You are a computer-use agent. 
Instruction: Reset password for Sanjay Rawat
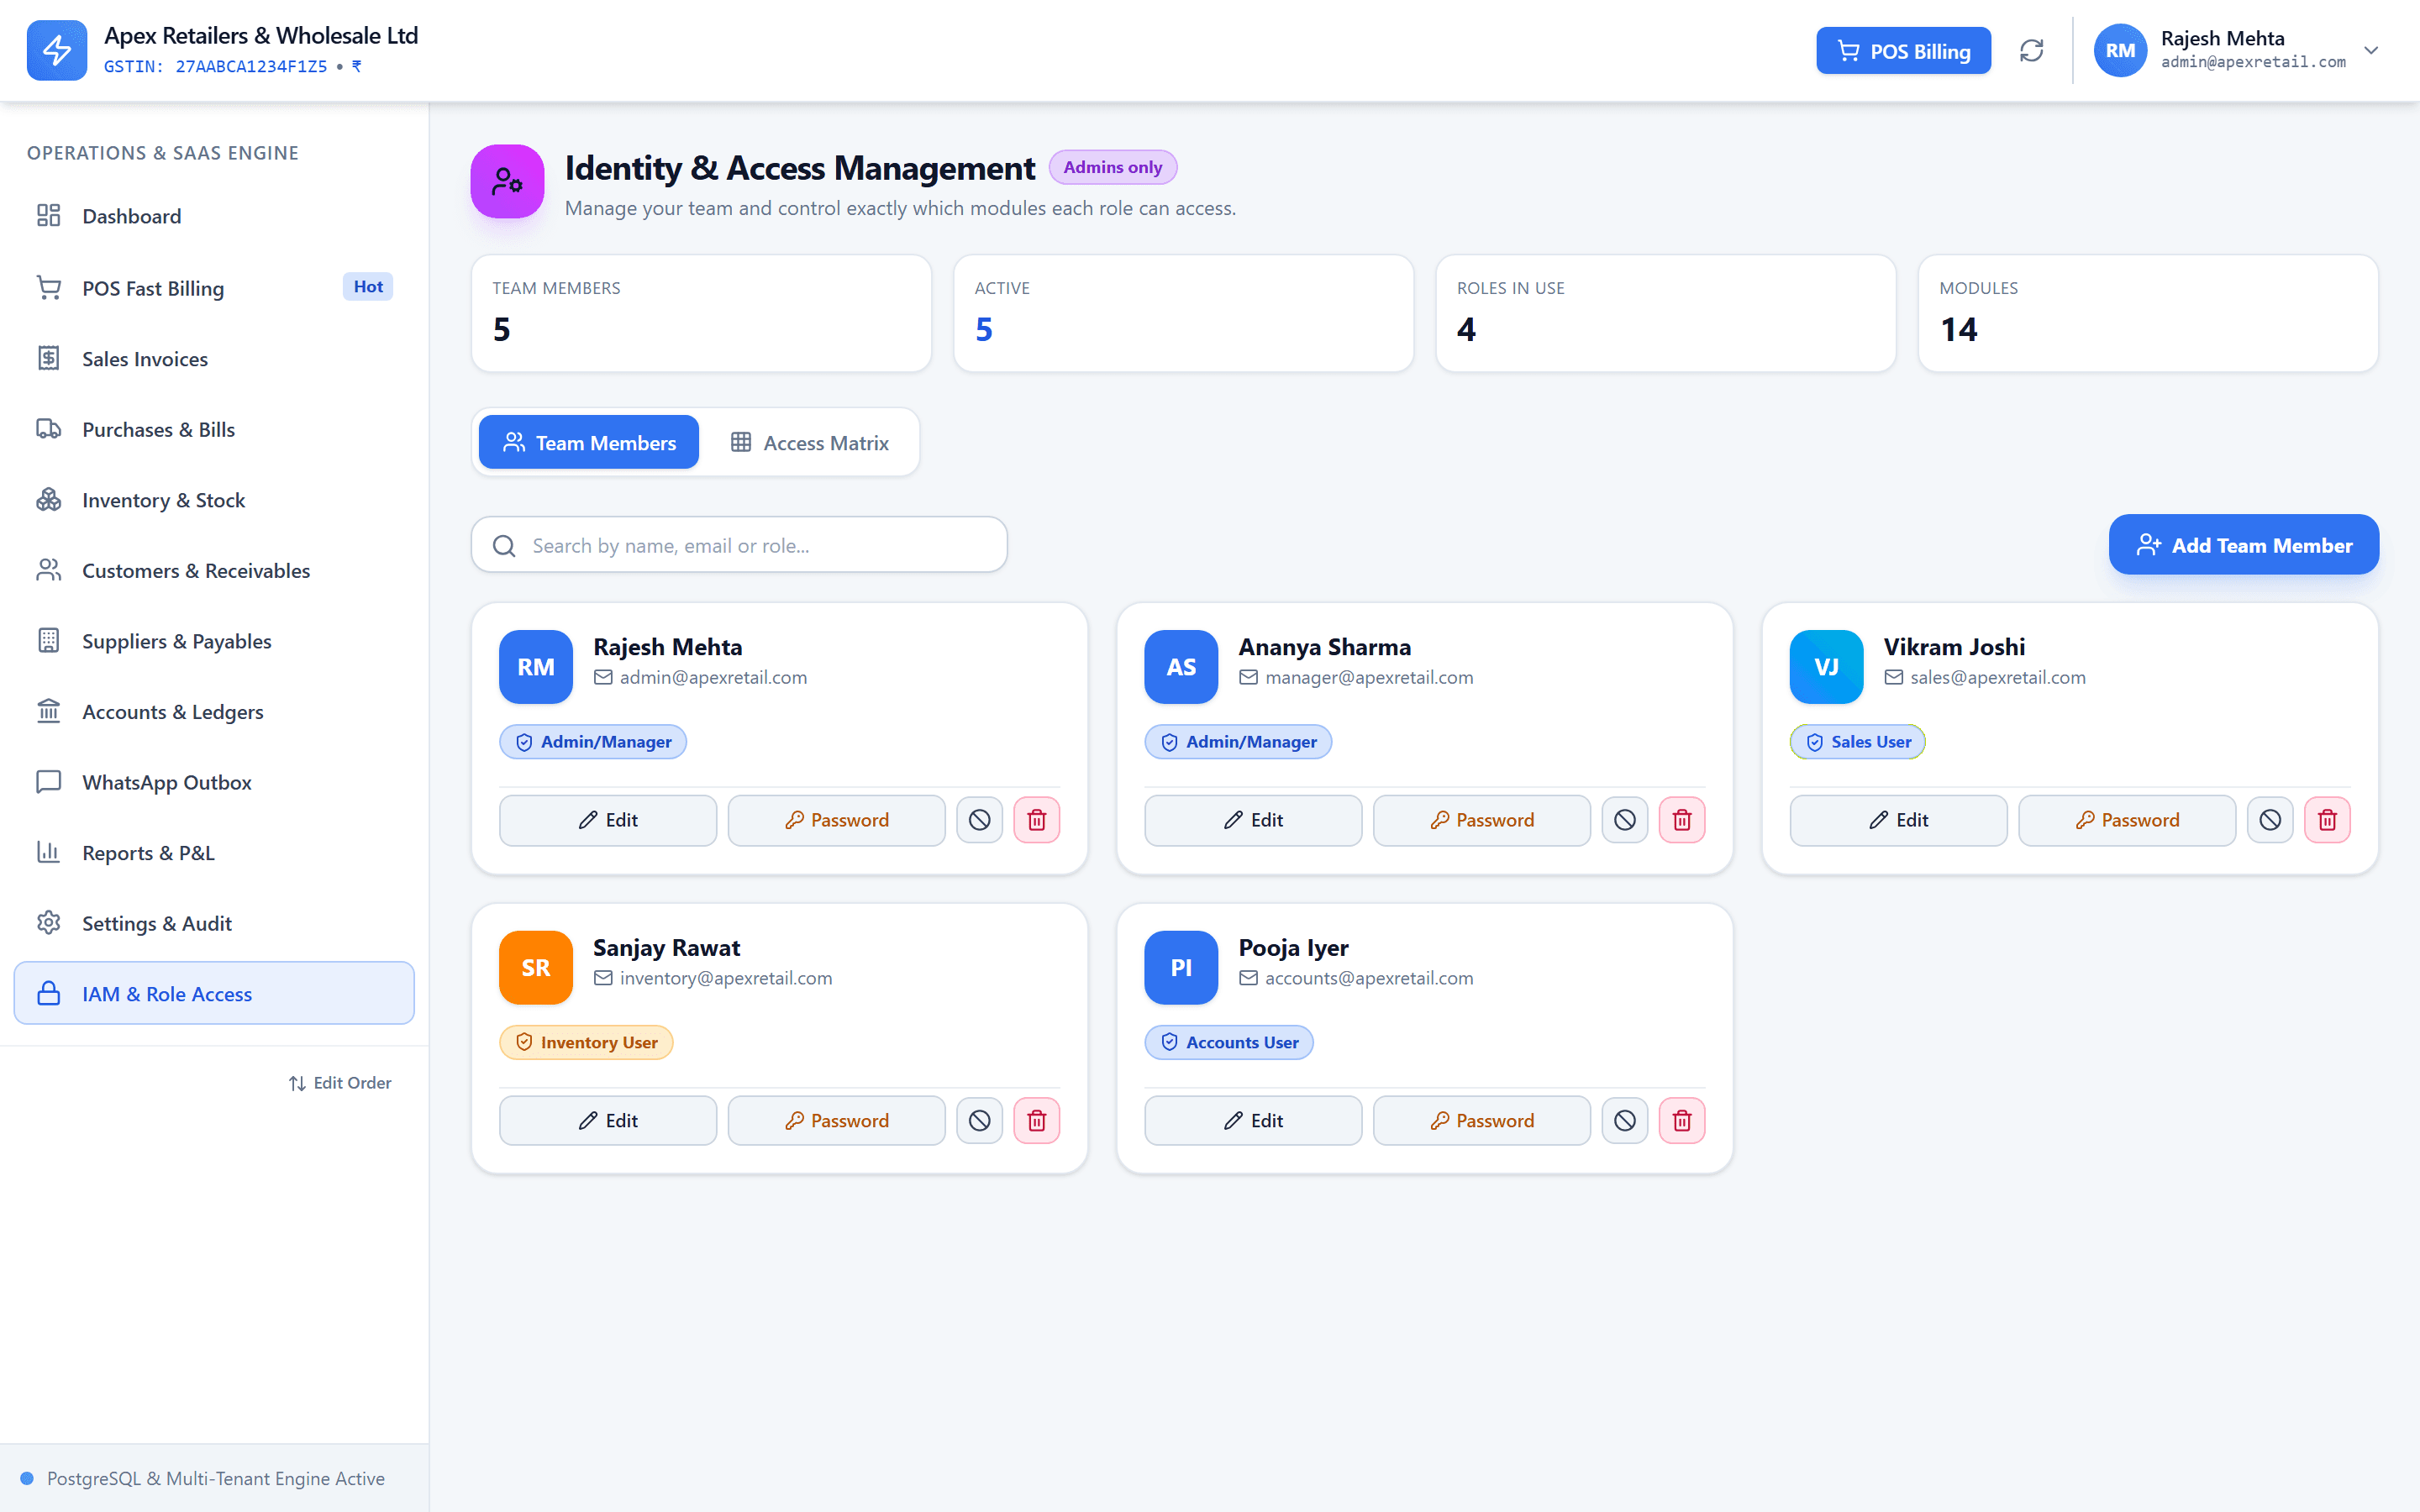coord(836,1120)
